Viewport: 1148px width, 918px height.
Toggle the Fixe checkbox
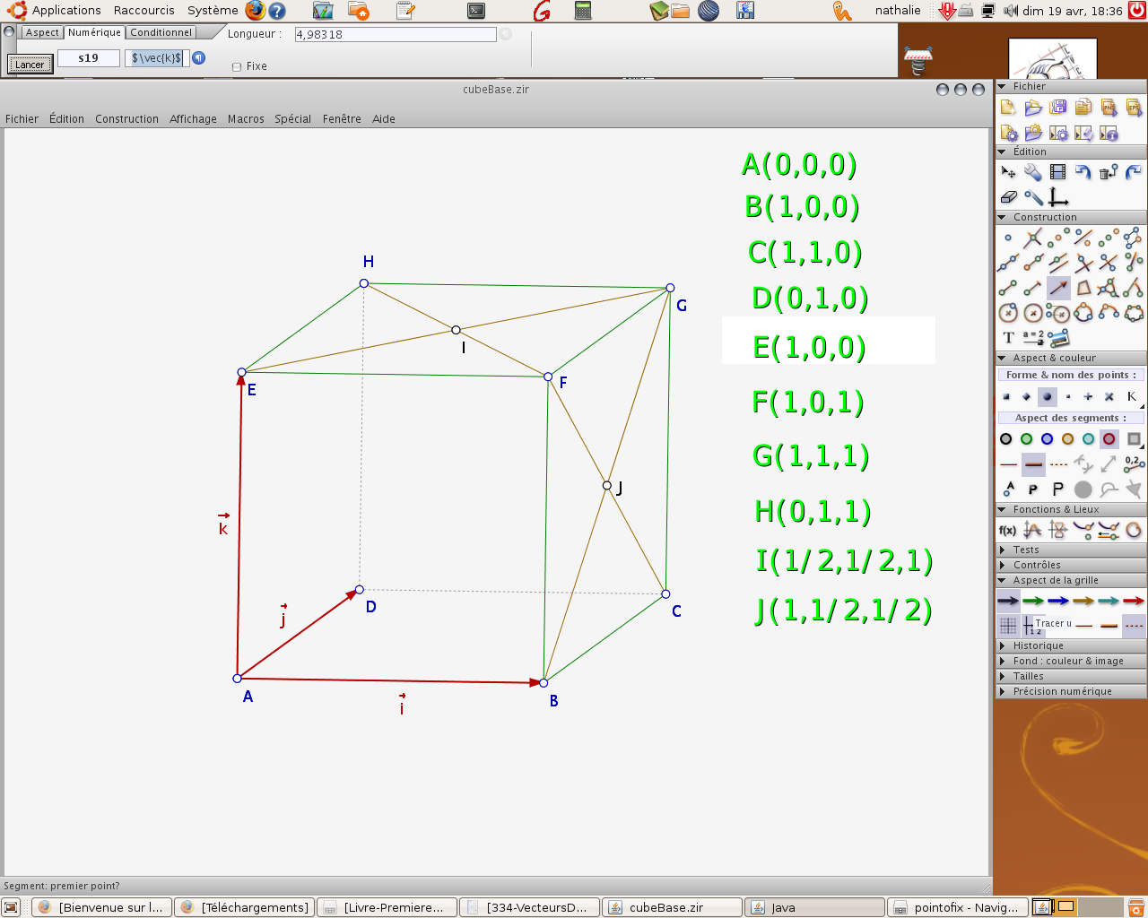click(237, 66)
